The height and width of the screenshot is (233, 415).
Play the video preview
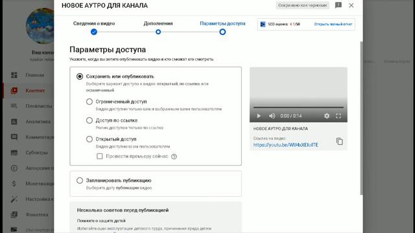[259, 116]
